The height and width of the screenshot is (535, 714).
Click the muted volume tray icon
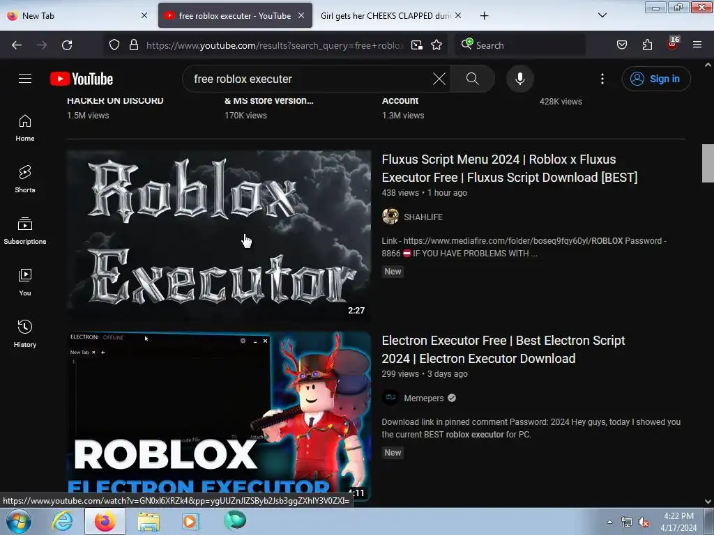644,522
